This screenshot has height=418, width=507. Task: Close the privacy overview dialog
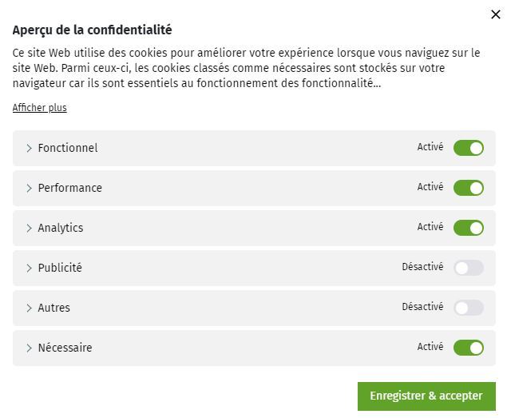(495, 14)
